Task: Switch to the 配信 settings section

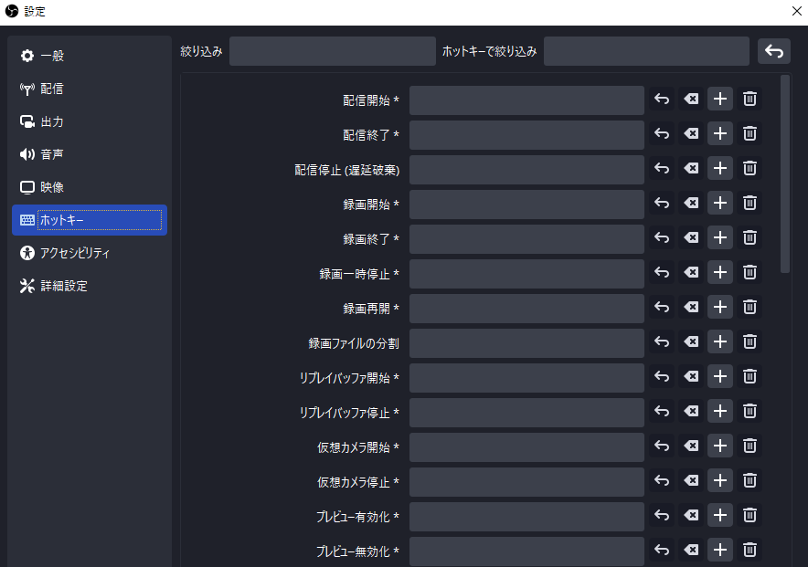Action: (52, 89)
